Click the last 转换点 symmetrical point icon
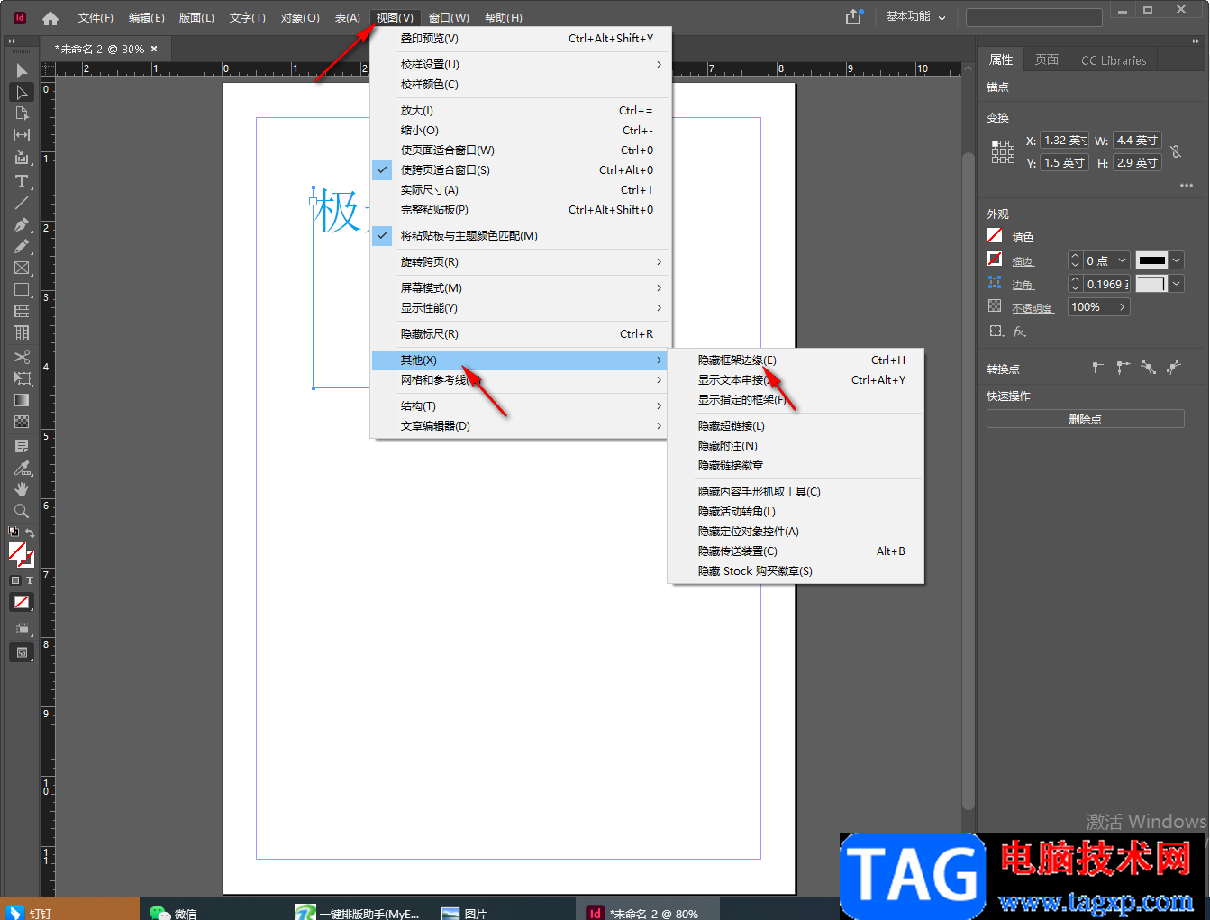Image resolution: width=1210 pixels, height=920 pixels. click(x=1173, y=368)
